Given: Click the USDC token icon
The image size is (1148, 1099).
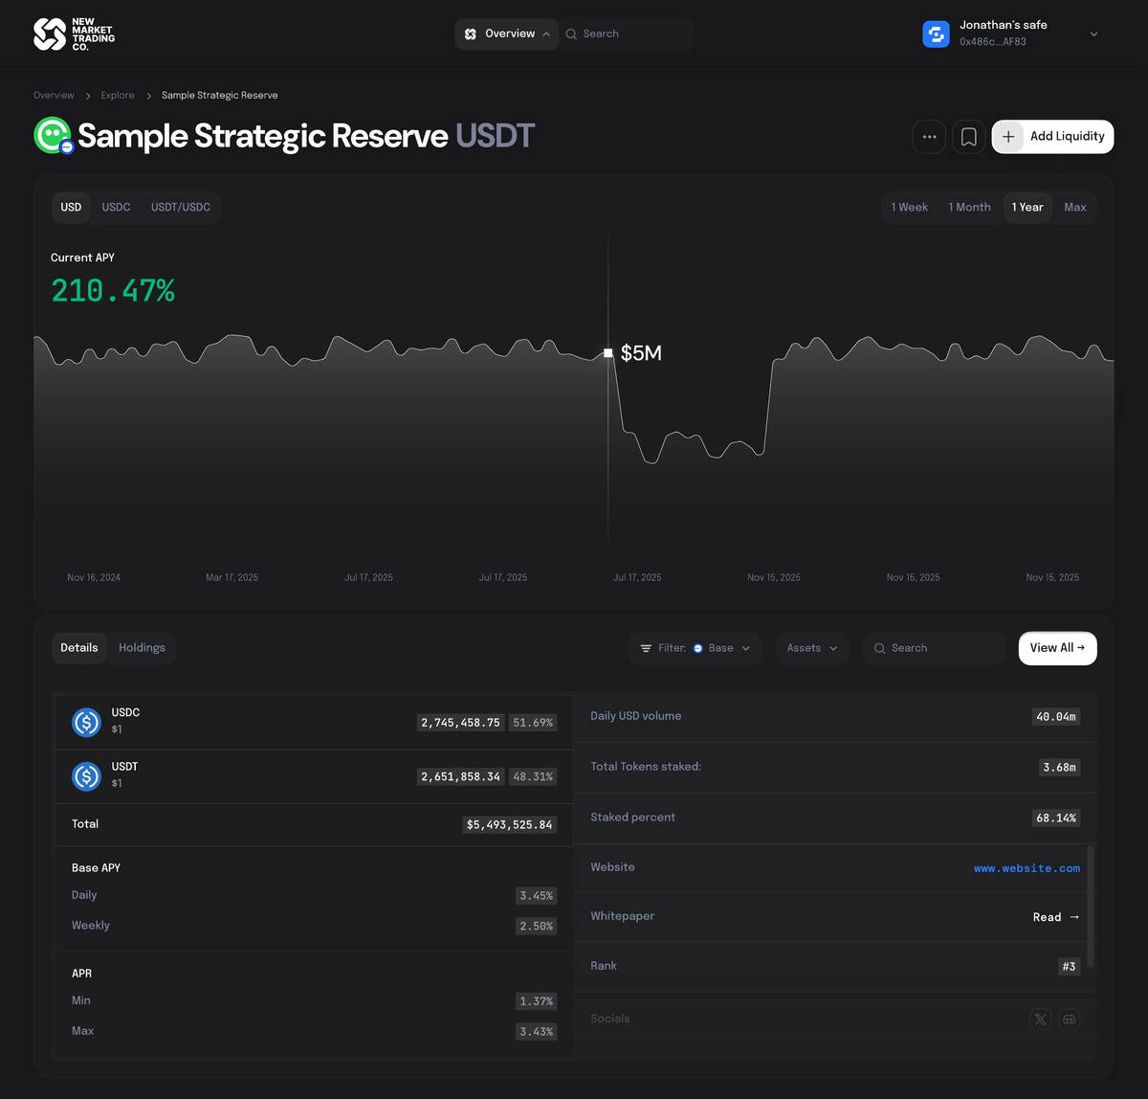Looking at the screenshot, I should click(86, 722).
